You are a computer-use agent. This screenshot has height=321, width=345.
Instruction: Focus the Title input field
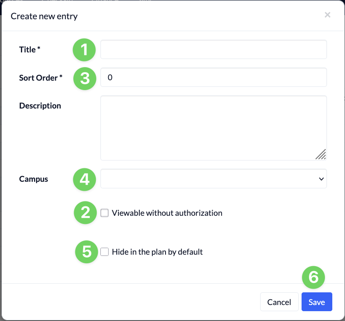coord(213,49)
